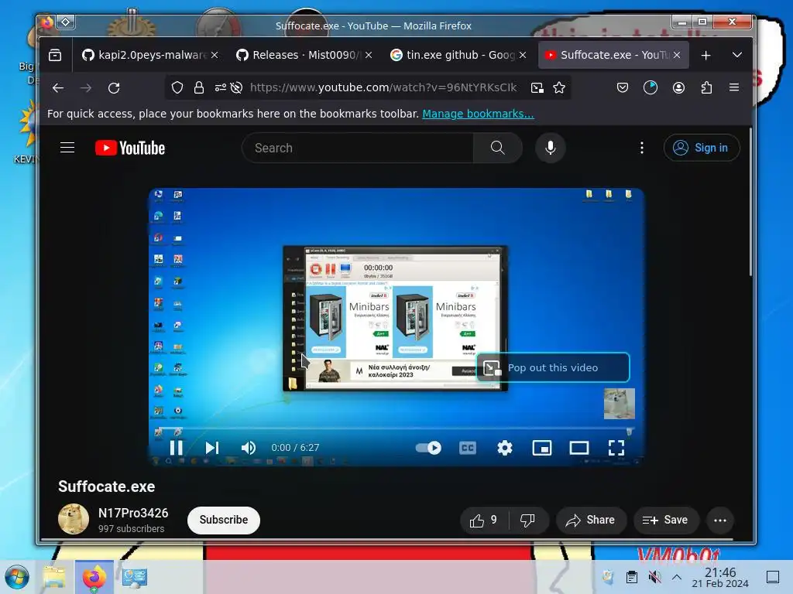Reload the current YouTube page
Screen dimensions: 793x594
(114, 88)
